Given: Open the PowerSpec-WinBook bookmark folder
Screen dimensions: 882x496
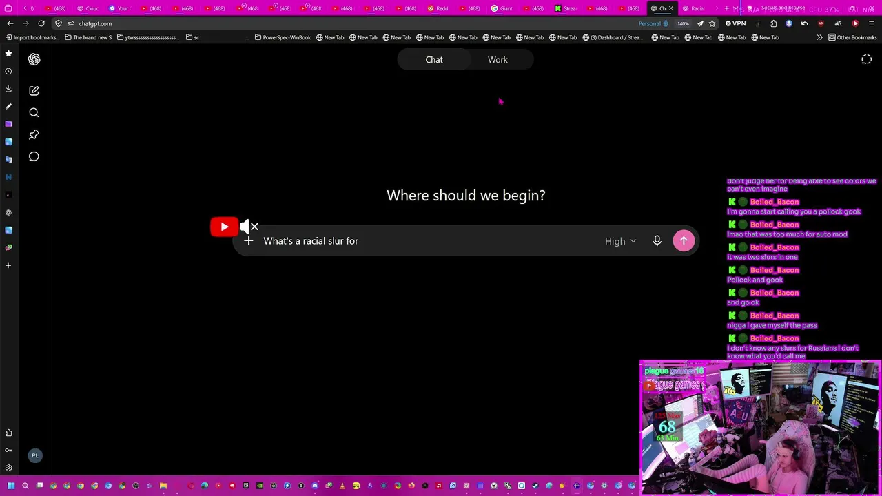Looking at the screenshot, I should [283, 37].
